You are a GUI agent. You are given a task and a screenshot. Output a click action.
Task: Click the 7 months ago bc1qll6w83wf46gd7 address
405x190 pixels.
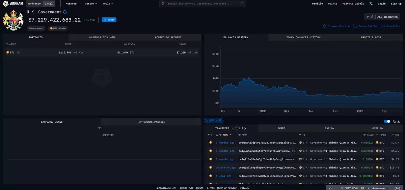[267, 159]
